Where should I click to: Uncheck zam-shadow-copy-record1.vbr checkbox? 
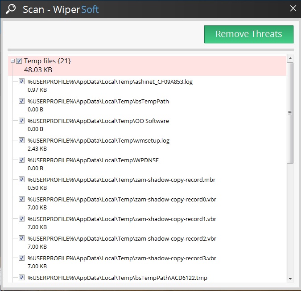click(21, 218)
